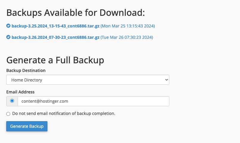Click the "Do not send email notification" label text
This screenshot has height=143, width=240.
64,113
